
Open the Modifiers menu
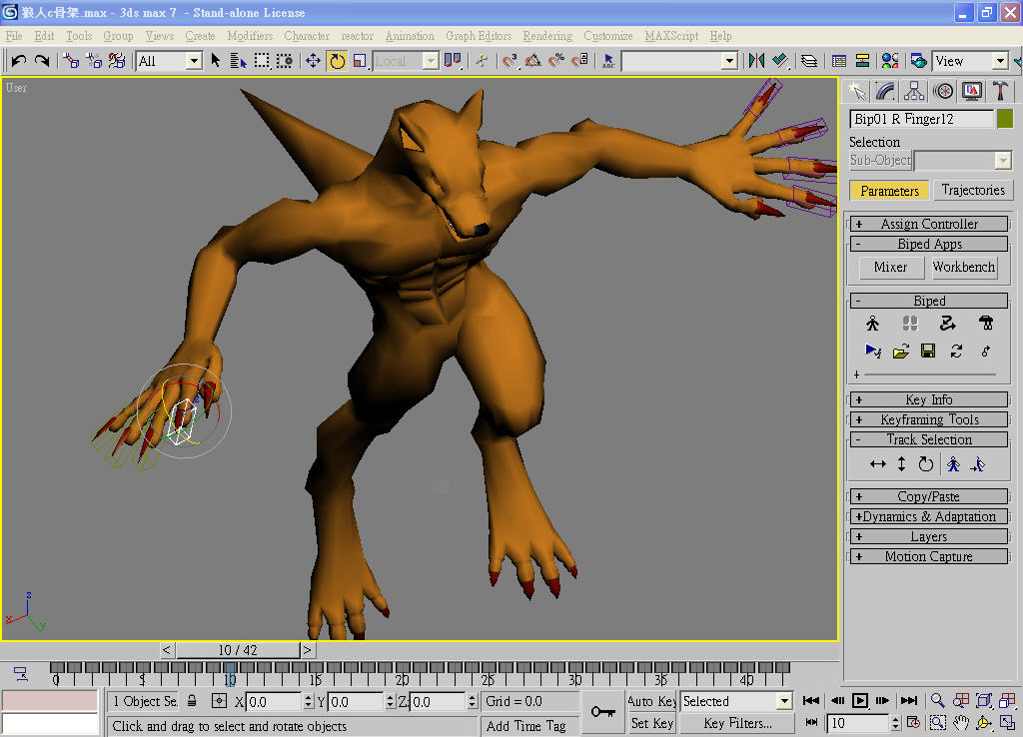point(250,36)
